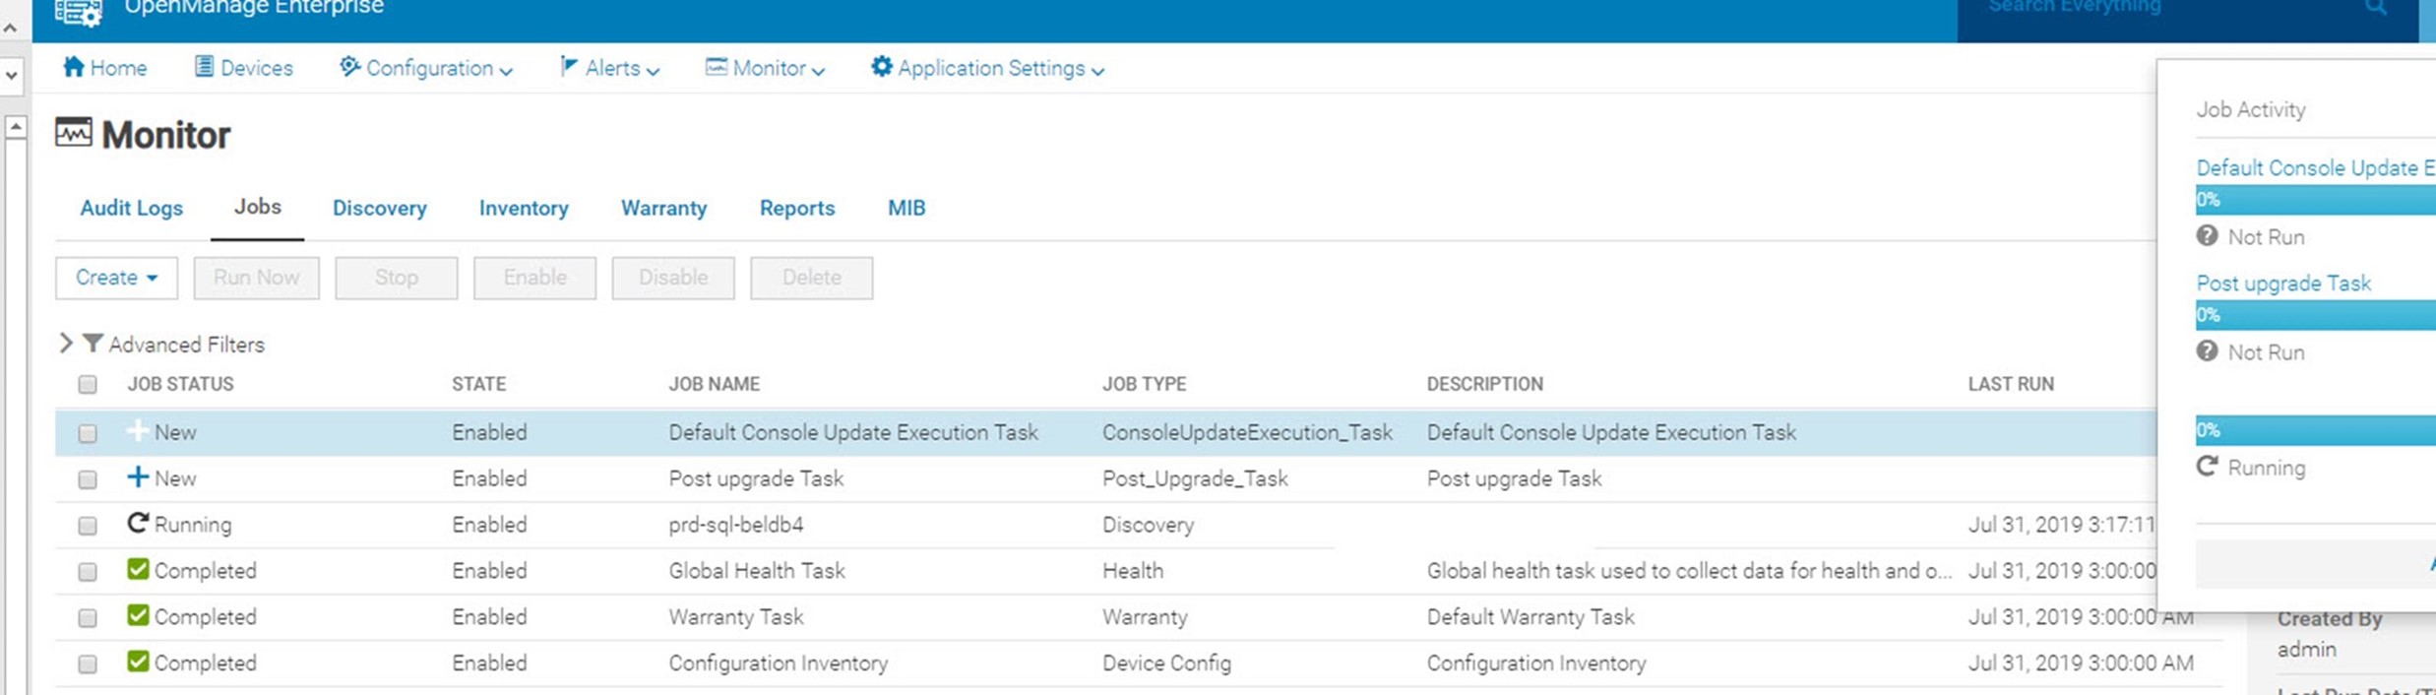
Task: Click green check icon on Configuration Inventory row
Action: point(138,662)
